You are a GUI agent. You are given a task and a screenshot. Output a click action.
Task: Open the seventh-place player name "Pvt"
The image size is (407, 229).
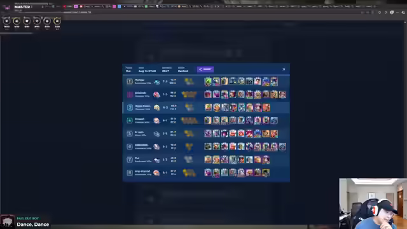point(137,158)
